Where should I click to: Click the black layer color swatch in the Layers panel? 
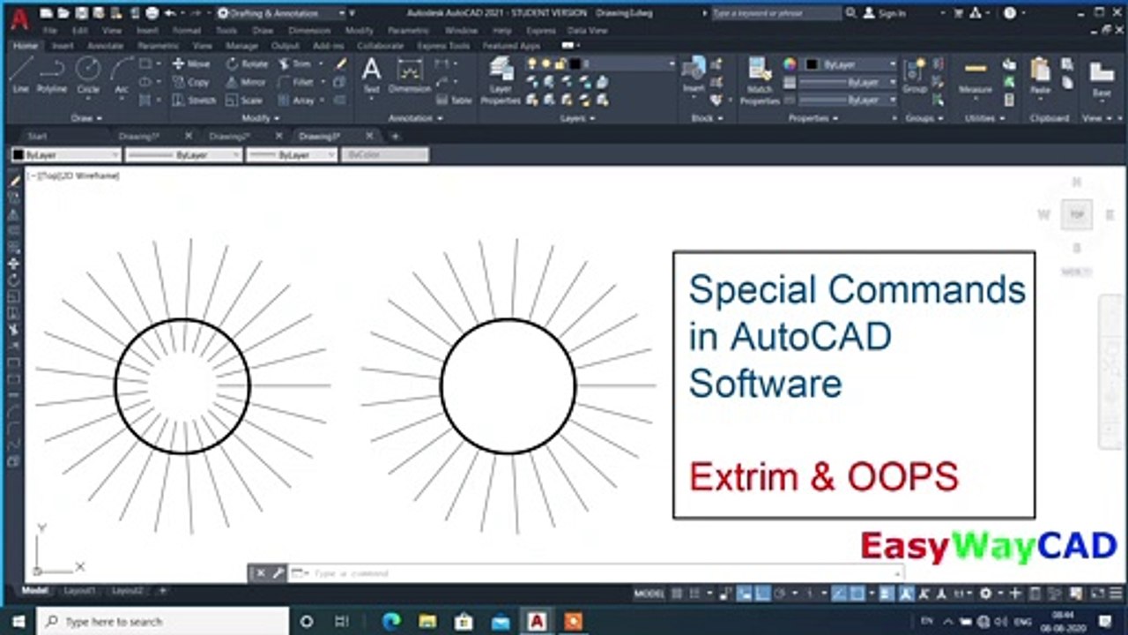(x=575, y=64)
